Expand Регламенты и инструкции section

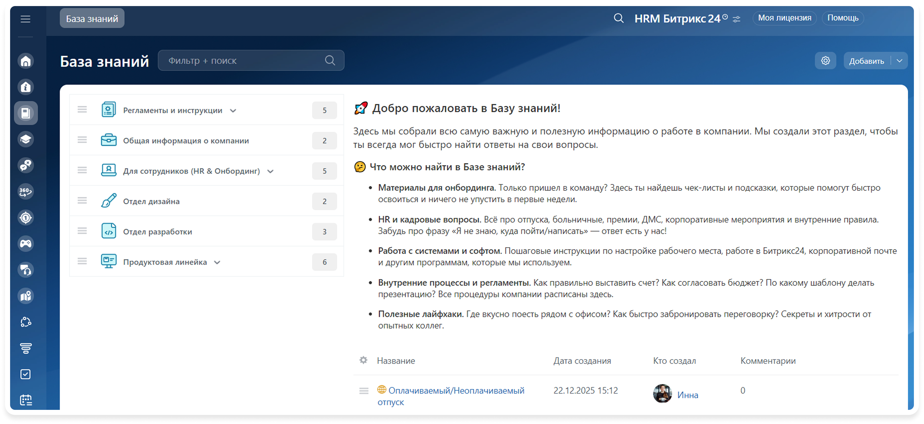point(233,111)
